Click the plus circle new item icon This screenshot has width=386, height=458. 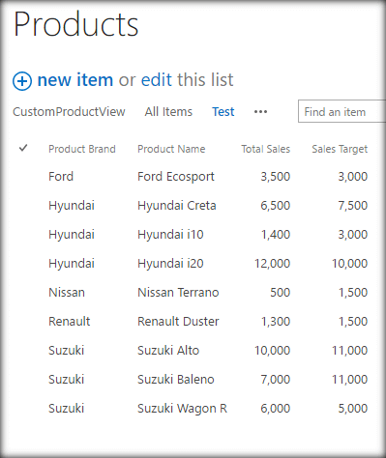[x=22, y=81]
